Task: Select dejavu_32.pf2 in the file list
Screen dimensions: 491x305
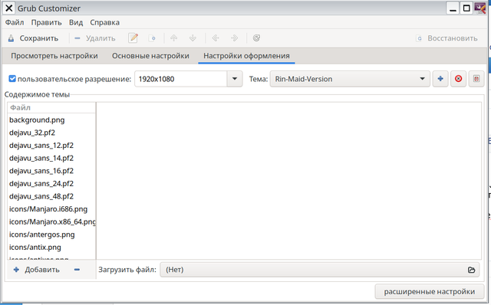Action: point(51,133)
